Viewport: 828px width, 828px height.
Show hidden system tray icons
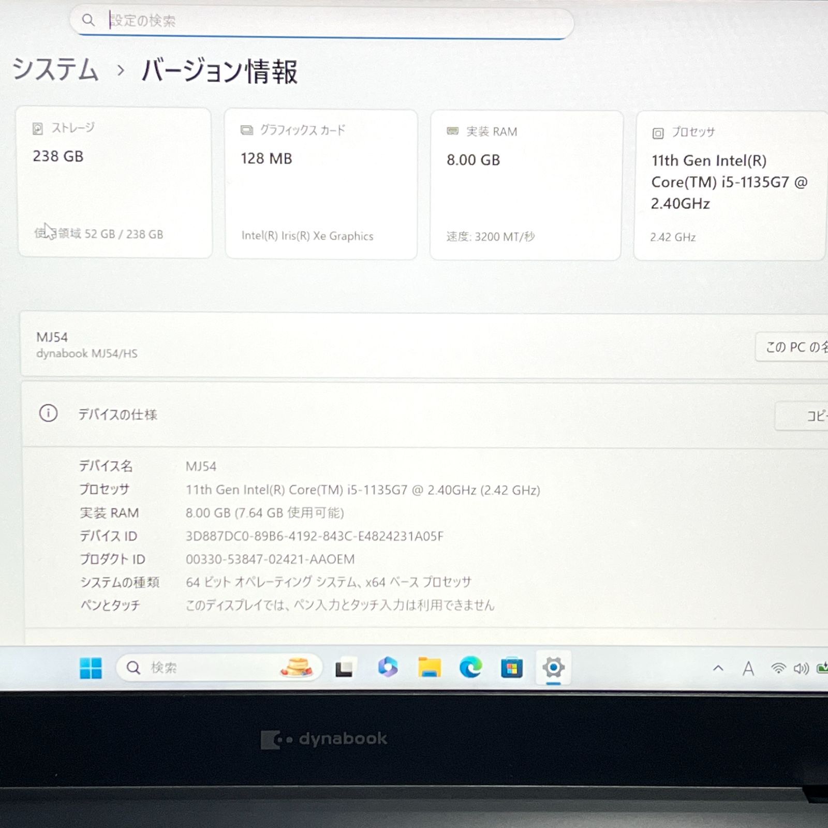(x=718, y=668)
